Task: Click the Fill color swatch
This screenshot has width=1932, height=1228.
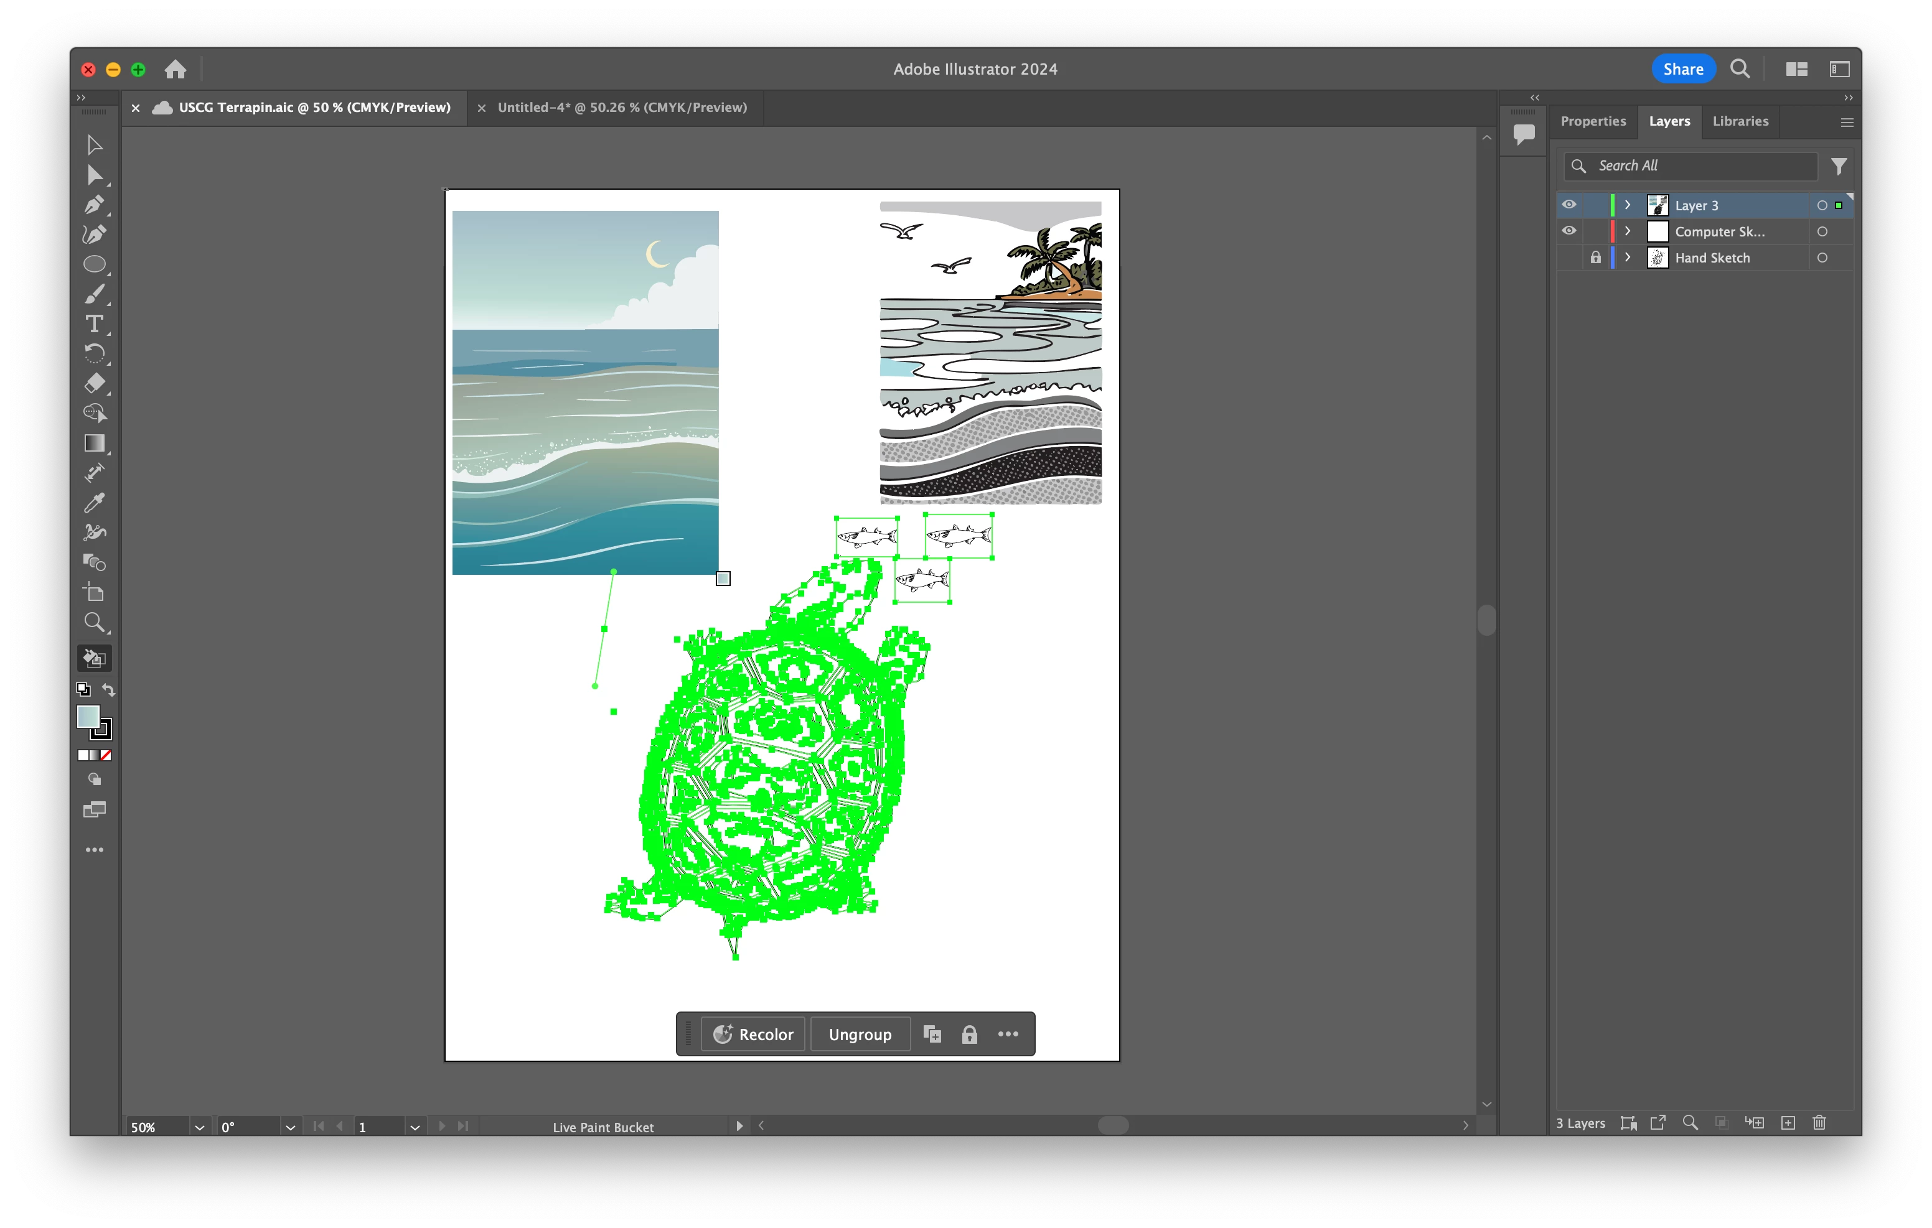Action: click(x=88, y=716)
